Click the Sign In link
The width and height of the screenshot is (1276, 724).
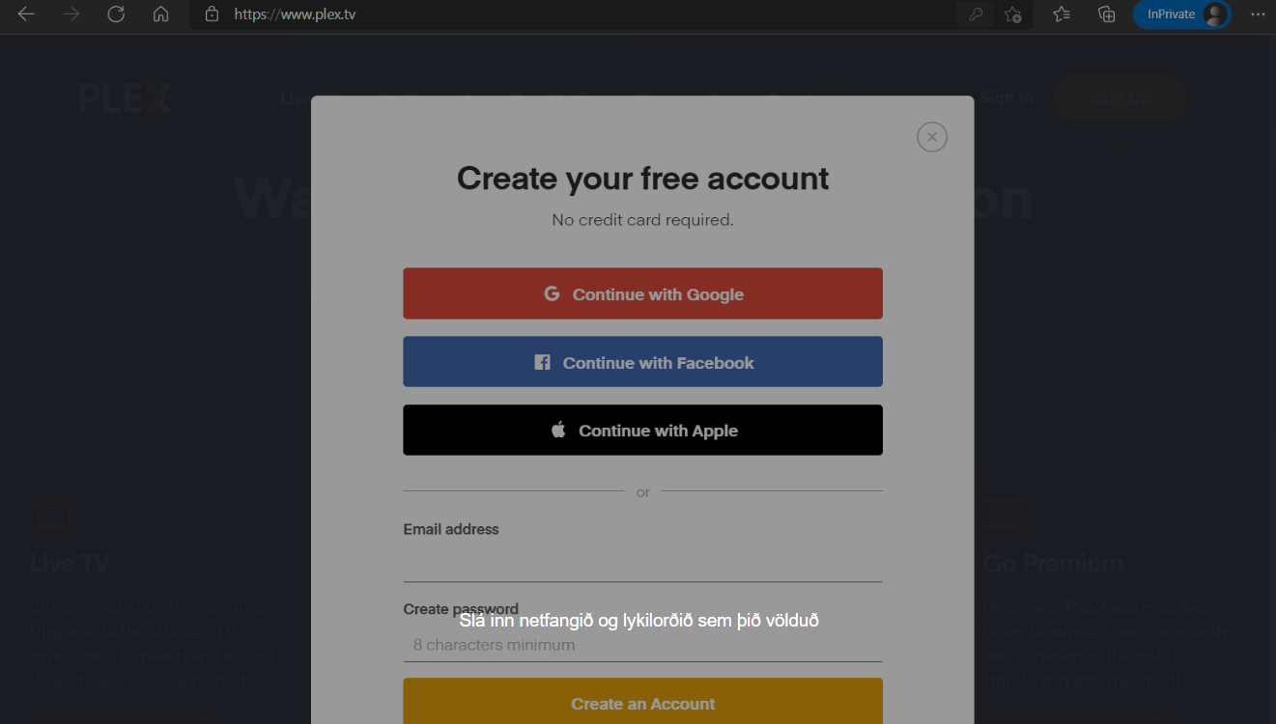[1006, 97]
